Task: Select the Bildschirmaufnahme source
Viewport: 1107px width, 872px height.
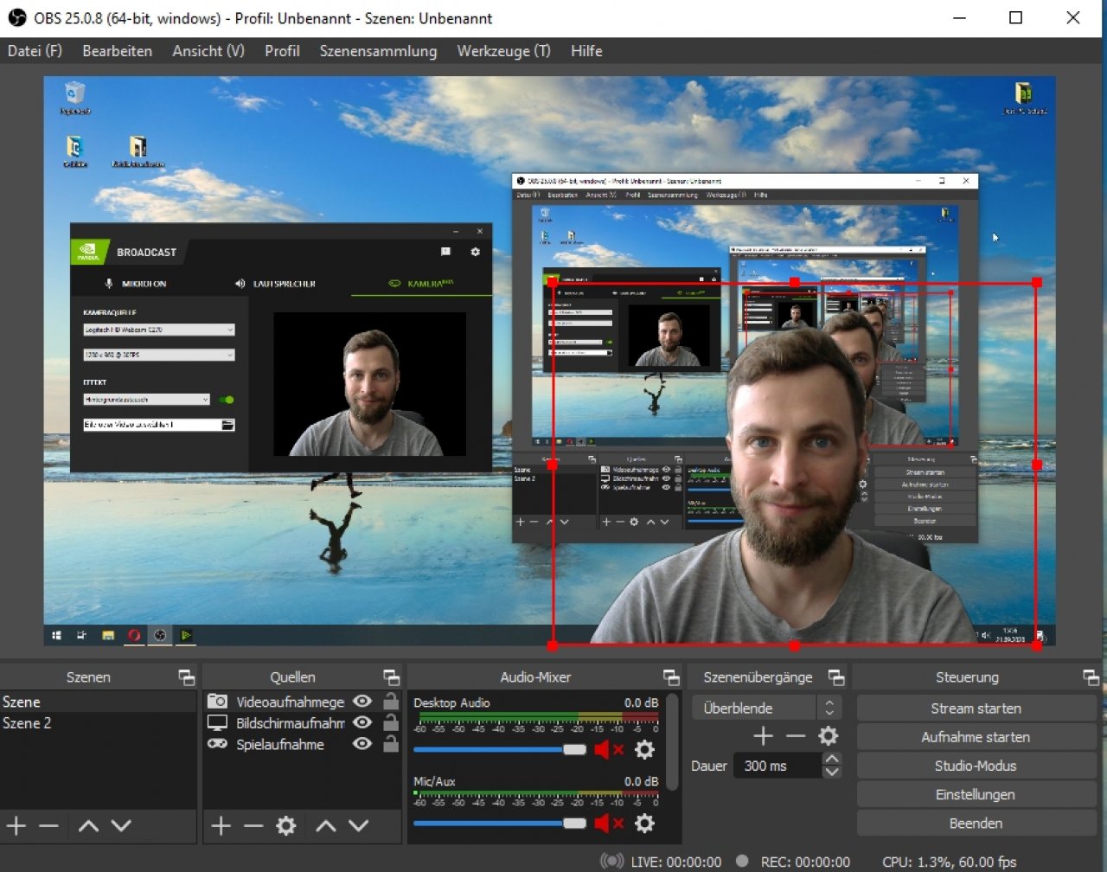Action: (290, 723)
